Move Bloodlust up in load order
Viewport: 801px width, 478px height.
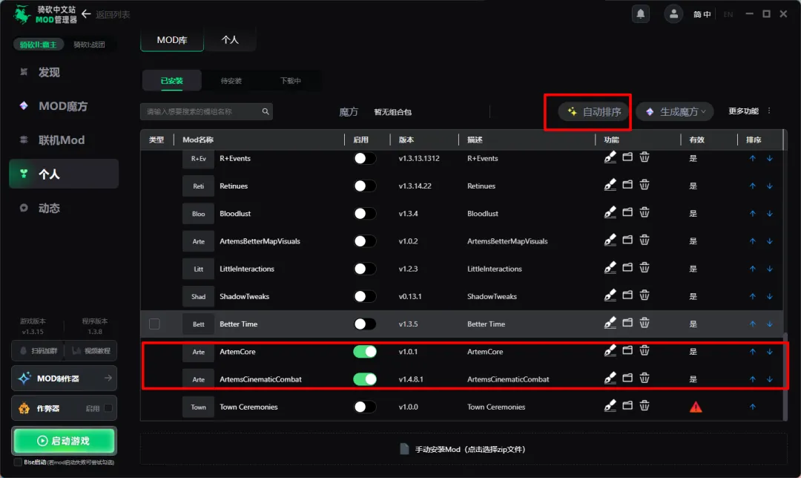pyautogui.click(x=753, y=214)
